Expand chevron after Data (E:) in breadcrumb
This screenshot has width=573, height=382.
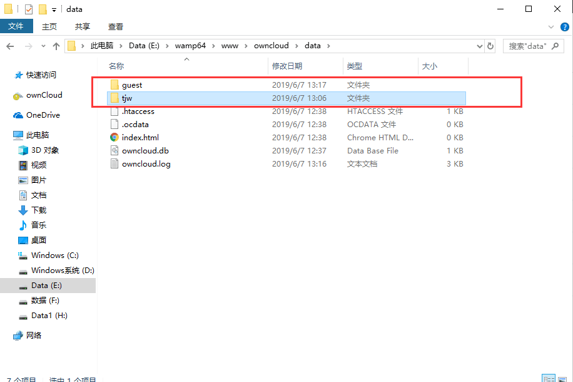pyautogui.click(x=167, y=46)
